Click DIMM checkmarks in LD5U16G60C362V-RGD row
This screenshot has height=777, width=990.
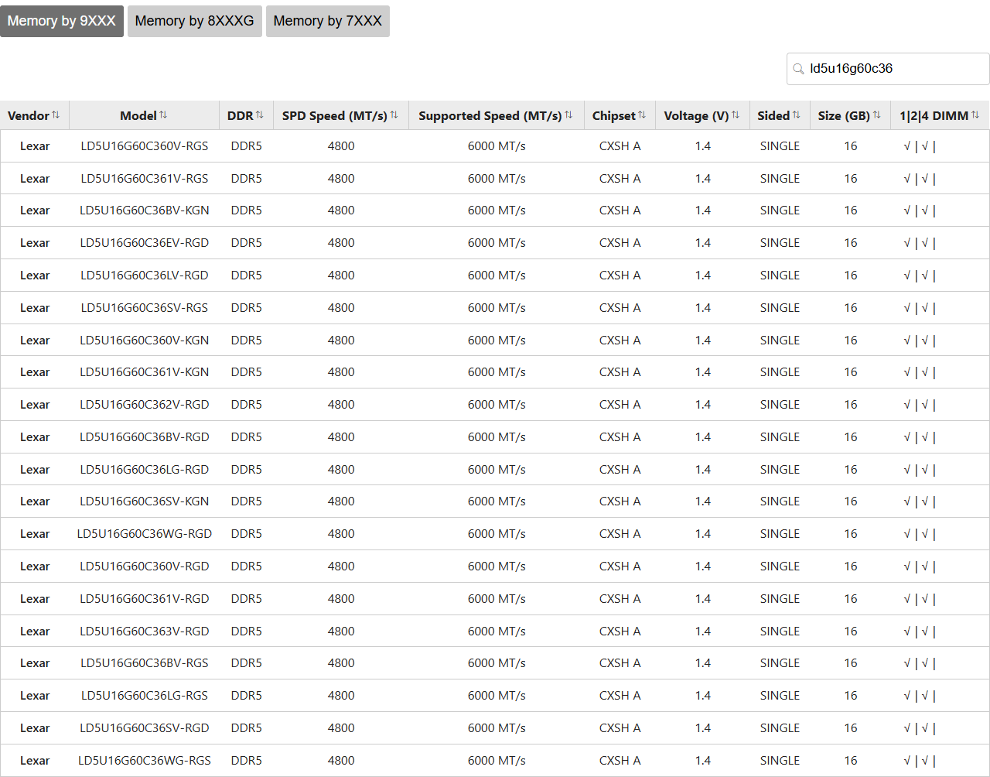[920, 405]
